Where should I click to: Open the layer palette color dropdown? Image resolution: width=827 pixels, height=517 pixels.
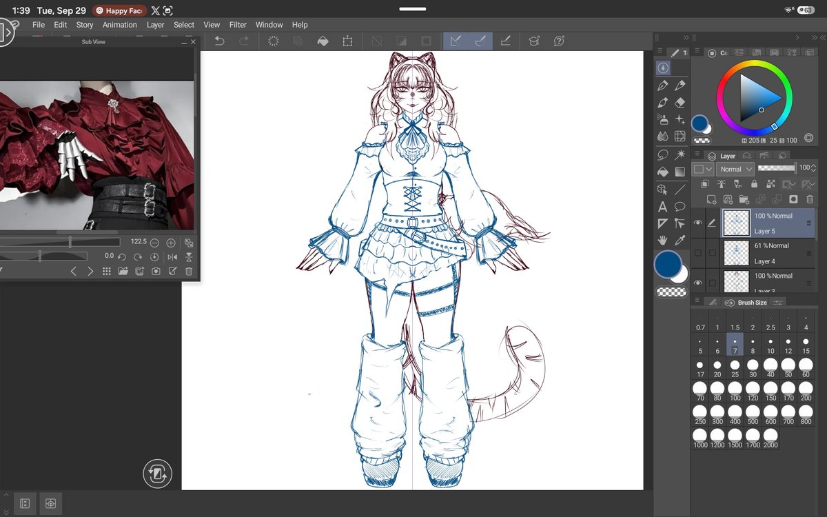[703, 169]
